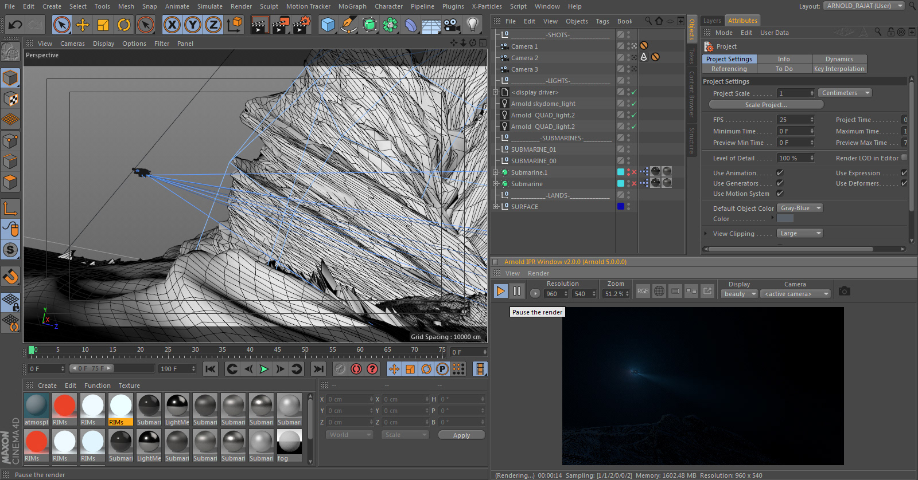The image size is (918, 480).
Task: Add a cube primitive object
Action: click(x=328, y=25)
